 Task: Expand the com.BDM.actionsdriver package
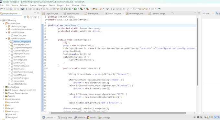pos(6,29)
